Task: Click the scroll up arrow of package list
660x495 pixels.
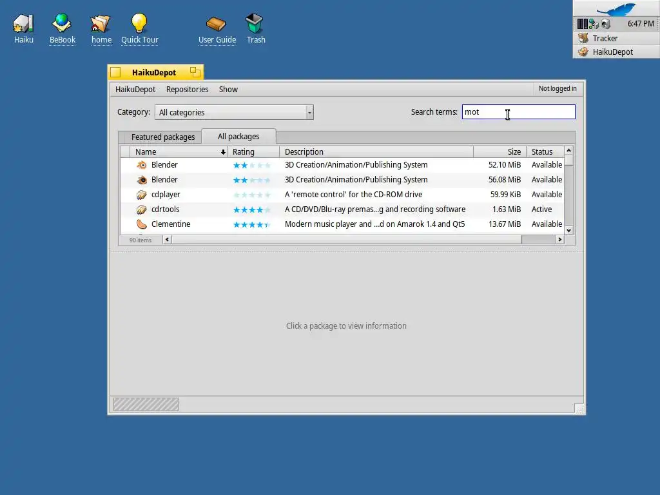Action: (568, 151)
